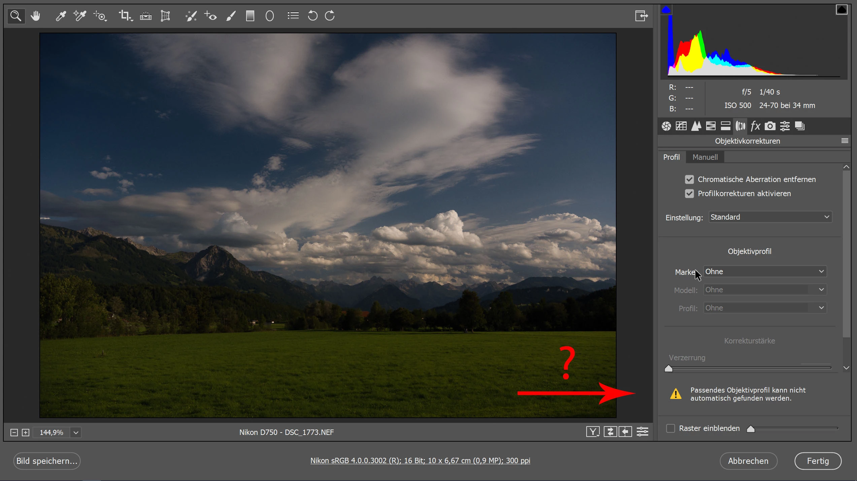The image size is (857, 481).
Task: Enable Raster einblenden checkbox
Action: [x=670, y=428]
